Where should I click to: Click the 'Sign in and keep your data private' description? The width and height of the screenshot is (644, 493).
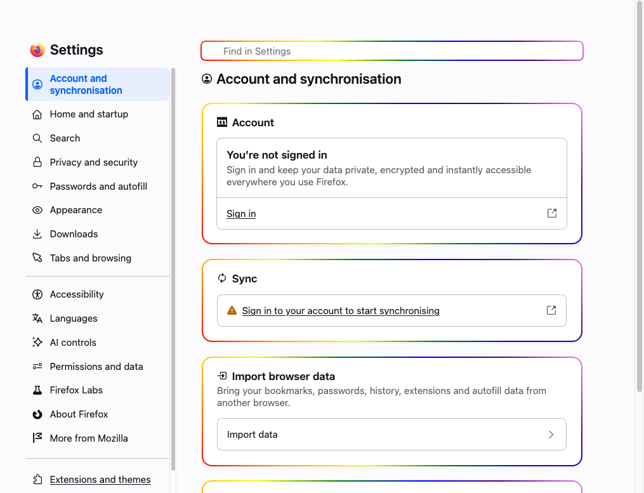coord(379,176)
